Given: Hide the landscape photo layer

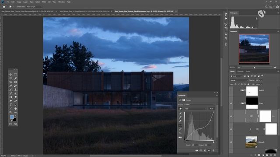Looking at the screenshot, I should 231,142.
